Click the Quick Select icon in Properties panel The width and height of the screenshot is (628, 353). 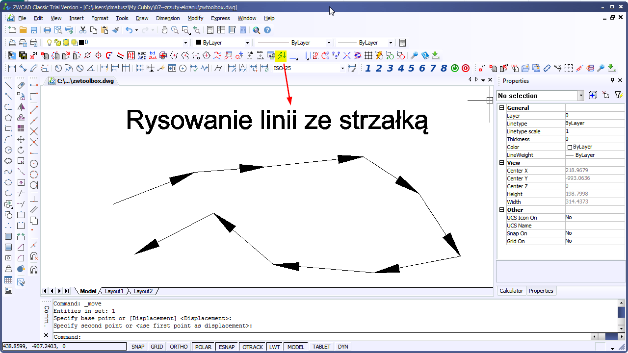tap(618, 95)
